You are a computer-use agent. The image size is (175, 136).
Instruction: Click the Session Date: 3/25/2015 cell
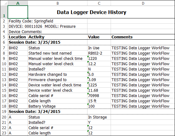[47, 42]
